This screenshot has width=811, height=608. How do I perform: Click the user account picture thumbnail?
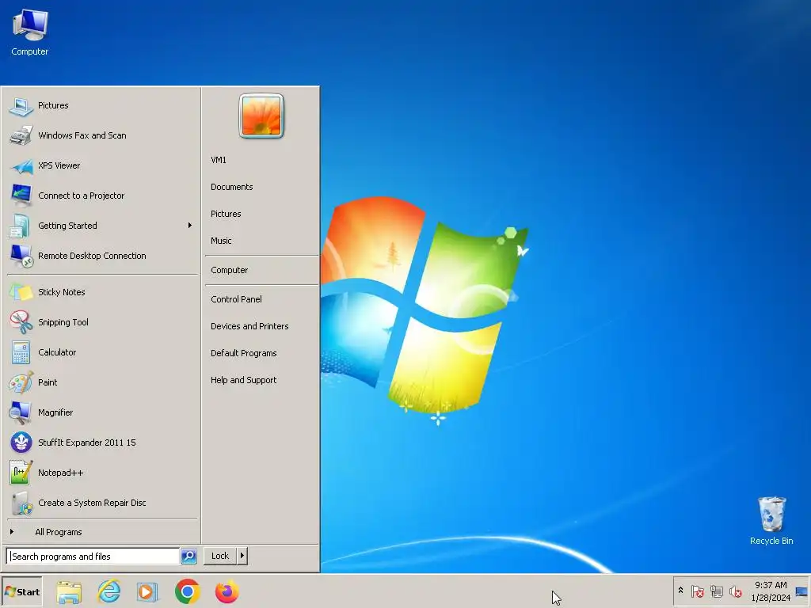pyautogui.click(x=261, y=116)
